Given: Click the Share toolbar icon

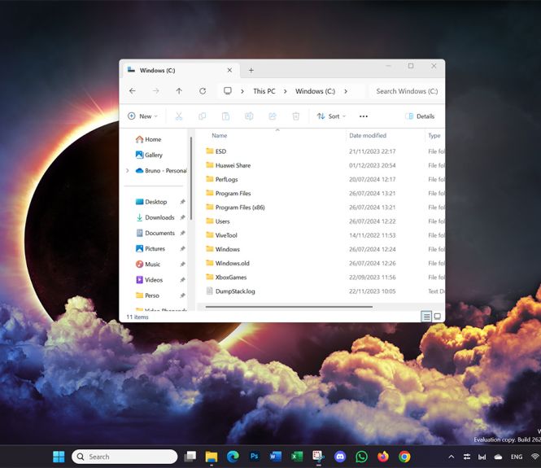Looking at the screenshot, I should click(x=273, y=116).
